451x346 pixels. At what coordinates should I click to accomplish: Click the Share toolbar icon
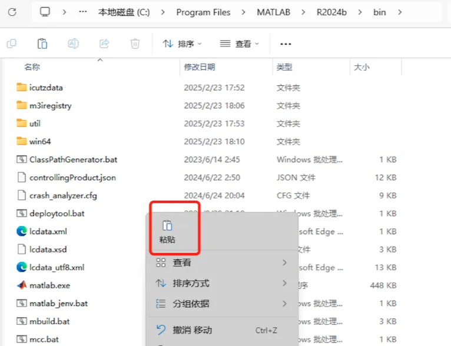104,44
